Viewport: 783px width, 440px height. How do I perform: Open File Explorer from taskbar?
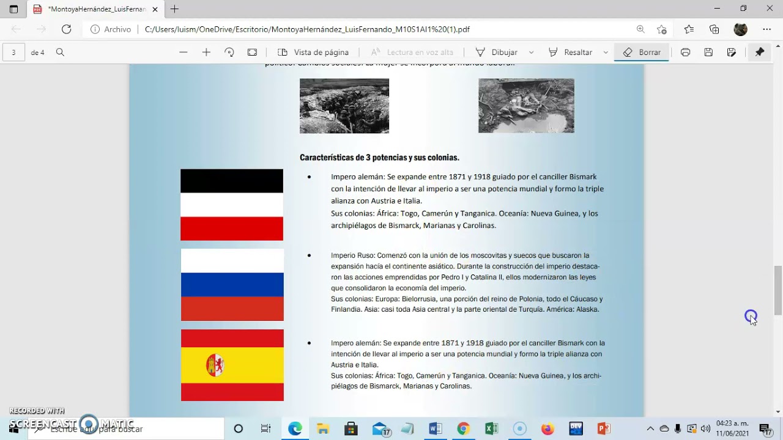[323, 429]
